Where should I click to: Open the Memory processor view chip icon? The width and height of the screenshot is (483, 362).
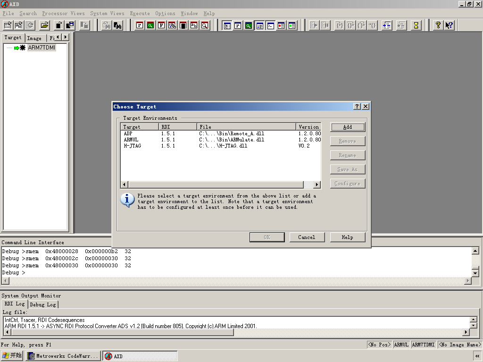tap(183, 25)
